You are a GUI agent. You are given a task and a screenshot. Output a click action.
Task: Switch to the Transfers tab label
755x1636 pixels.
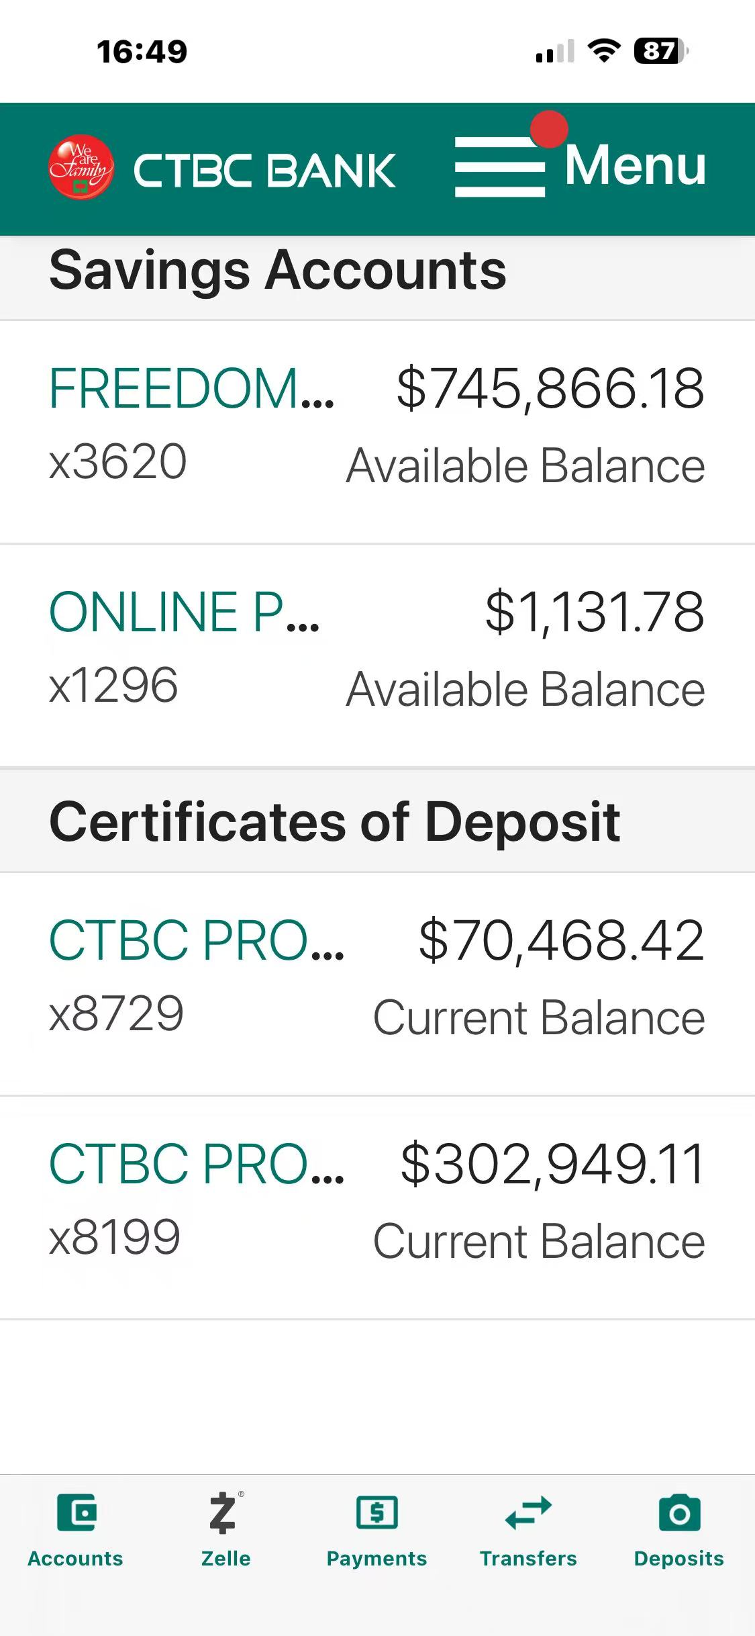click(x=528, y=1558)
